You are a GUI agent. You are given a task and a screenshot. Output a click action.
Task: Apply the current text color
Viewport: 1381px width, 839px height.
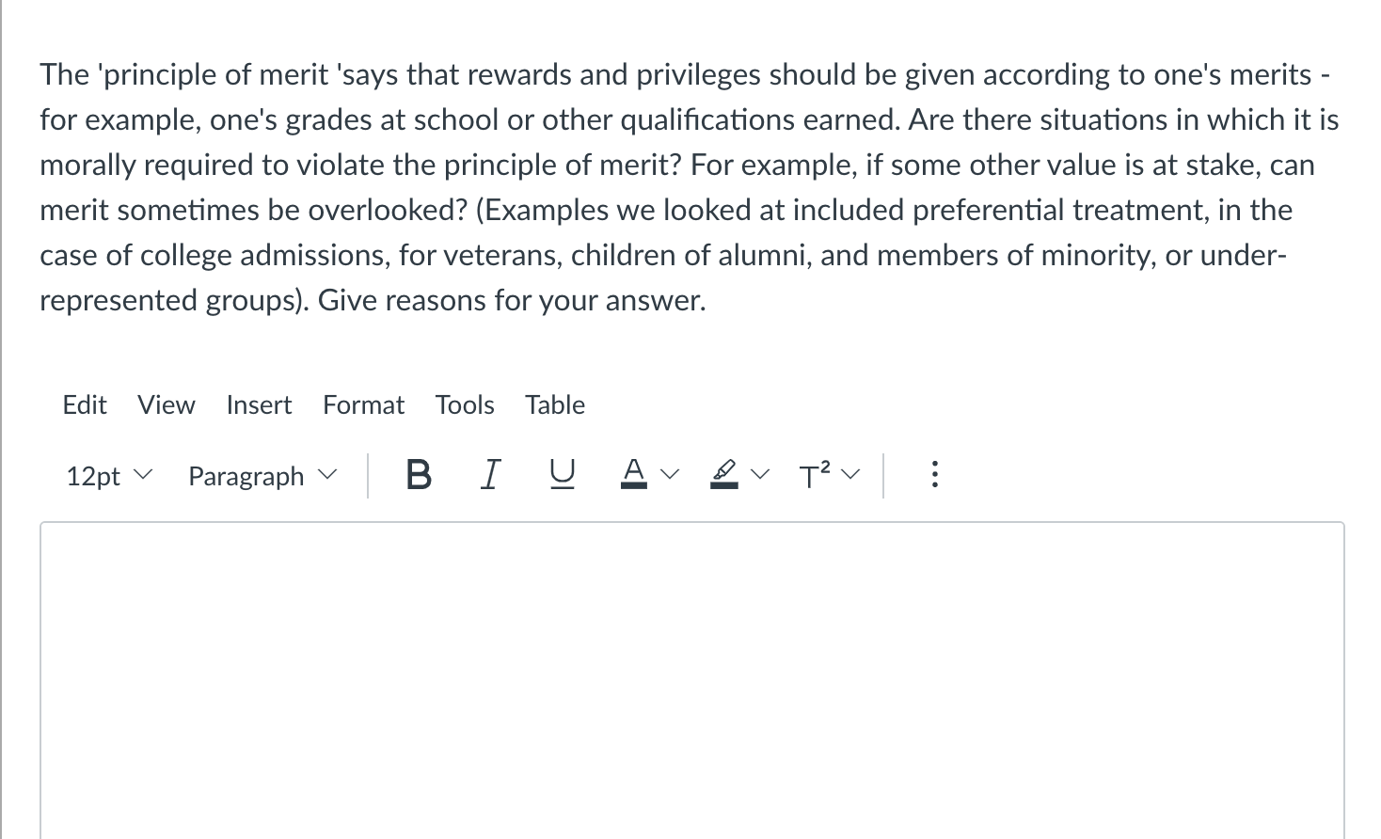pyautogui.click(x=633, y=475)
